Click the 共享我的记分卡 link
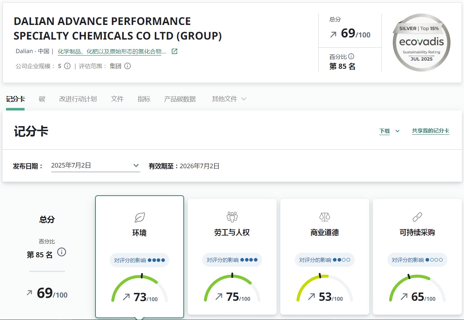This screenshot has width=464, height=320. [x=431, y=131]
